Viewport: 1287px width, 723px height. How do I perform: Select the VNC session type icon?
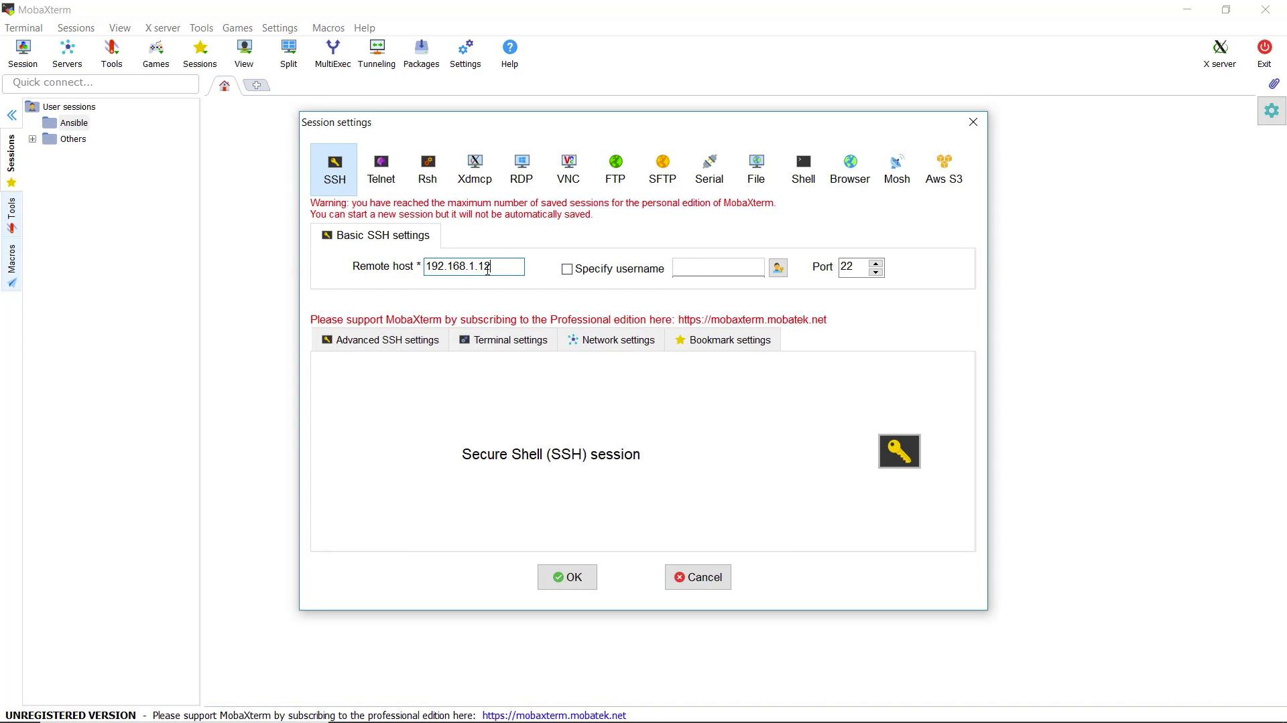(x=568, y=169)
